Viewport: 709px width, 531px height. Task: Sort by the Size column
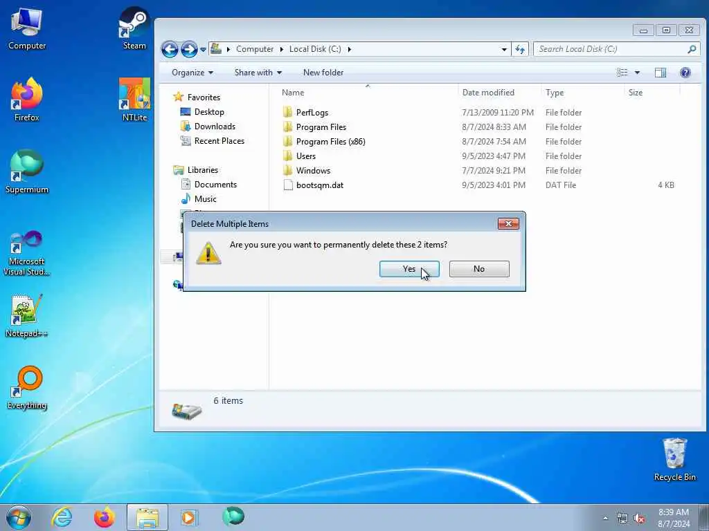click(652, 93)
